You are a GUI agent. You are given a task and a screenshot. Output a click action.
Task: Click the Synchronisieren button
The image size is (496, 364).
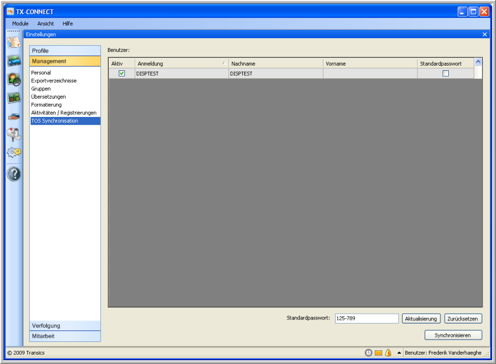(x=454, y=335)
